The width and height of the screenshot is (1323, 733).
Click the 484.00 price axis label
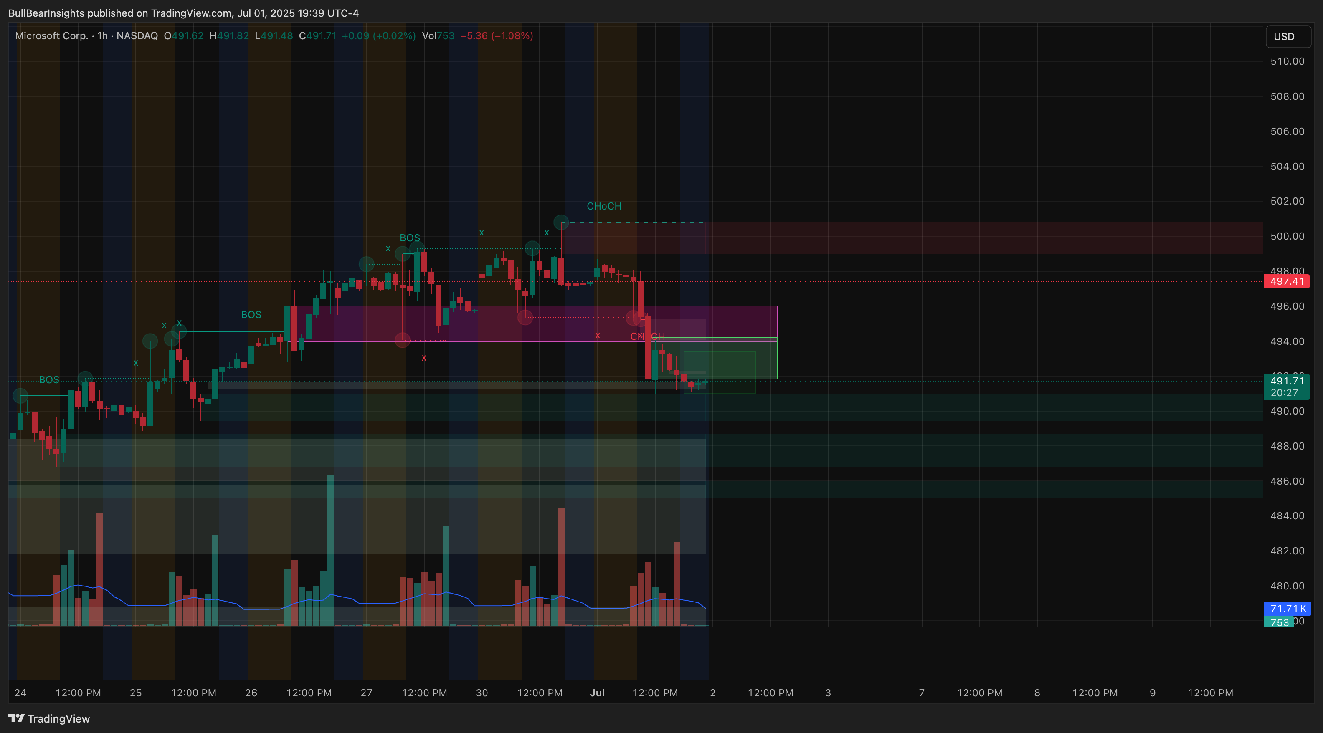tap(1287, 516)
